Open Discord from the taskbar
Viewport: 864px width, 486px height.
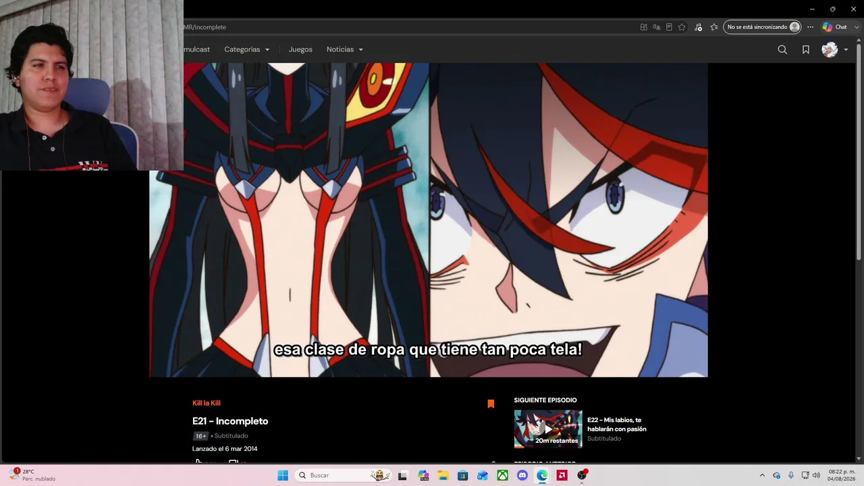[x=522, y=475]
